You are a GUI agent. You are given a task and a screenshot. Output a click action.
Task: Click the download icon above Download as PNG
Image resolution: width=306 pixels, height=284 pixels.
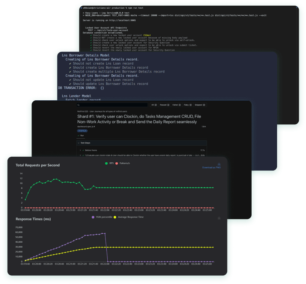219,164
